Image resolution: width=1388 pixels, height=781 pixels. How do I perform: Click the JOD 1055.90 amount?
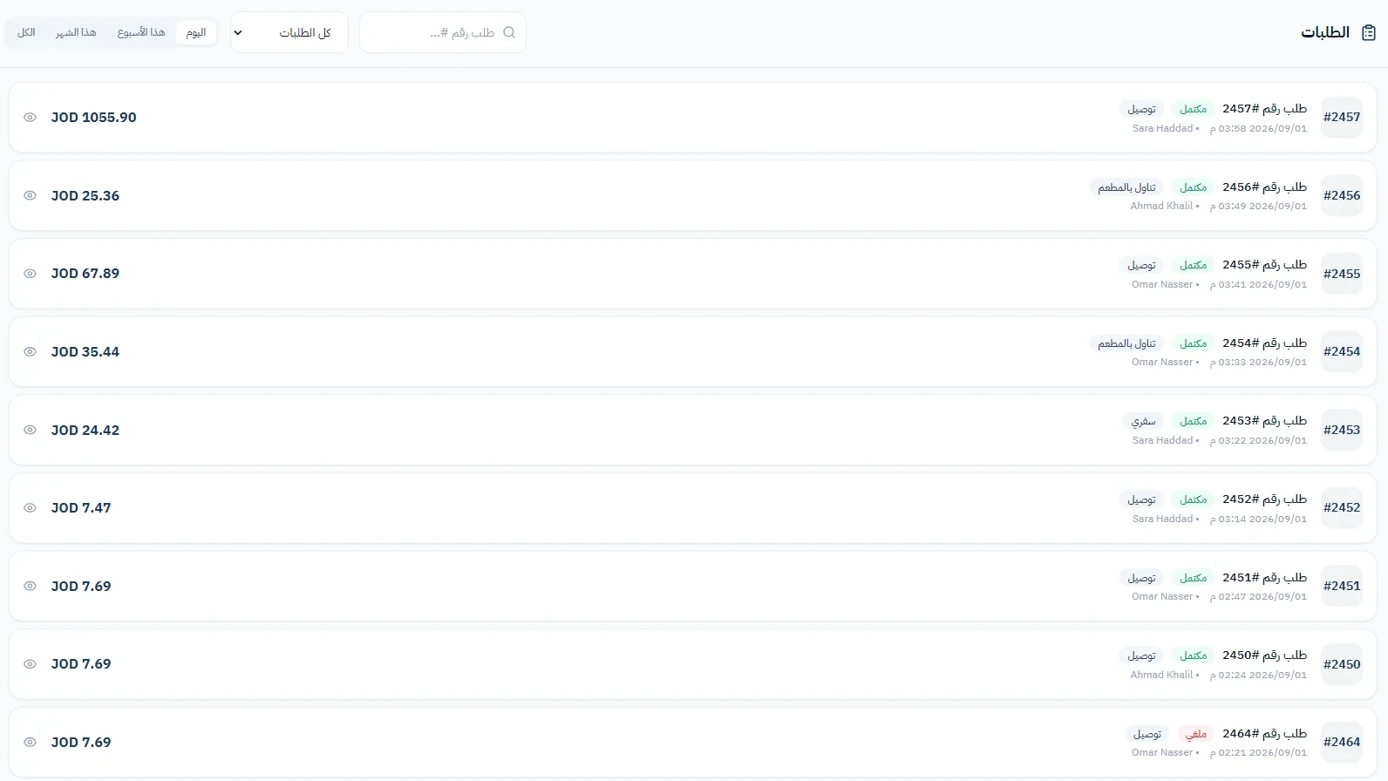94,118
